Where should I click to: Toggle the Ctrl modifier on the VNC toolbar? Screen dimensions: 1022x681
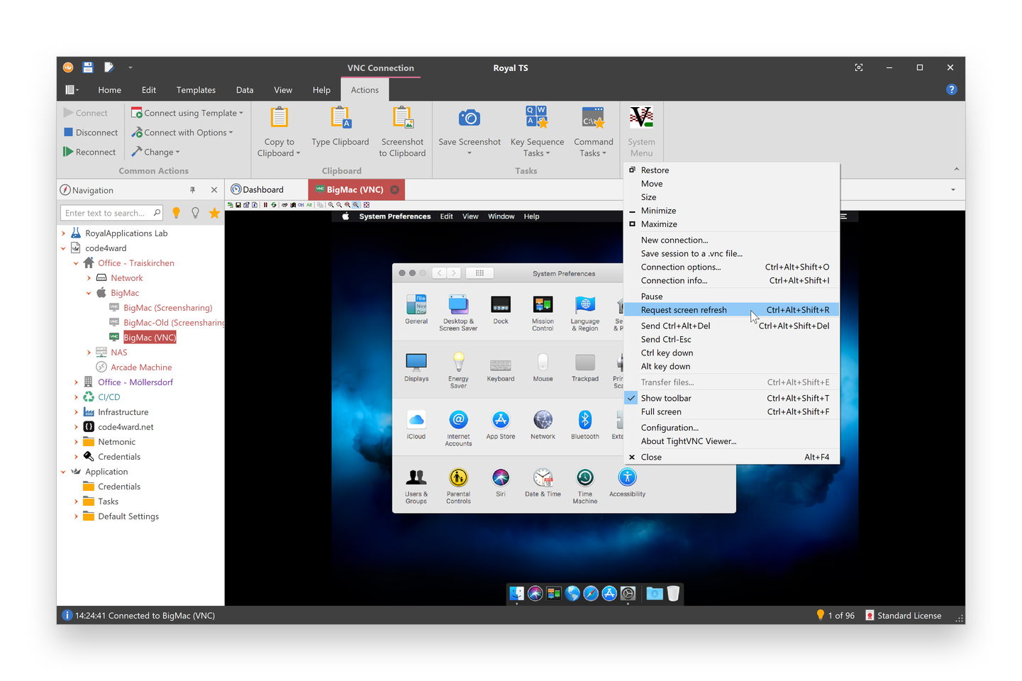point(301,204)
